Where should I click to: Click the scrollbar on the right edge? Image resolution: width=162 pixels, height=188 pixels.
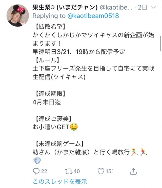pyautogui.click(x=160, y=44)
